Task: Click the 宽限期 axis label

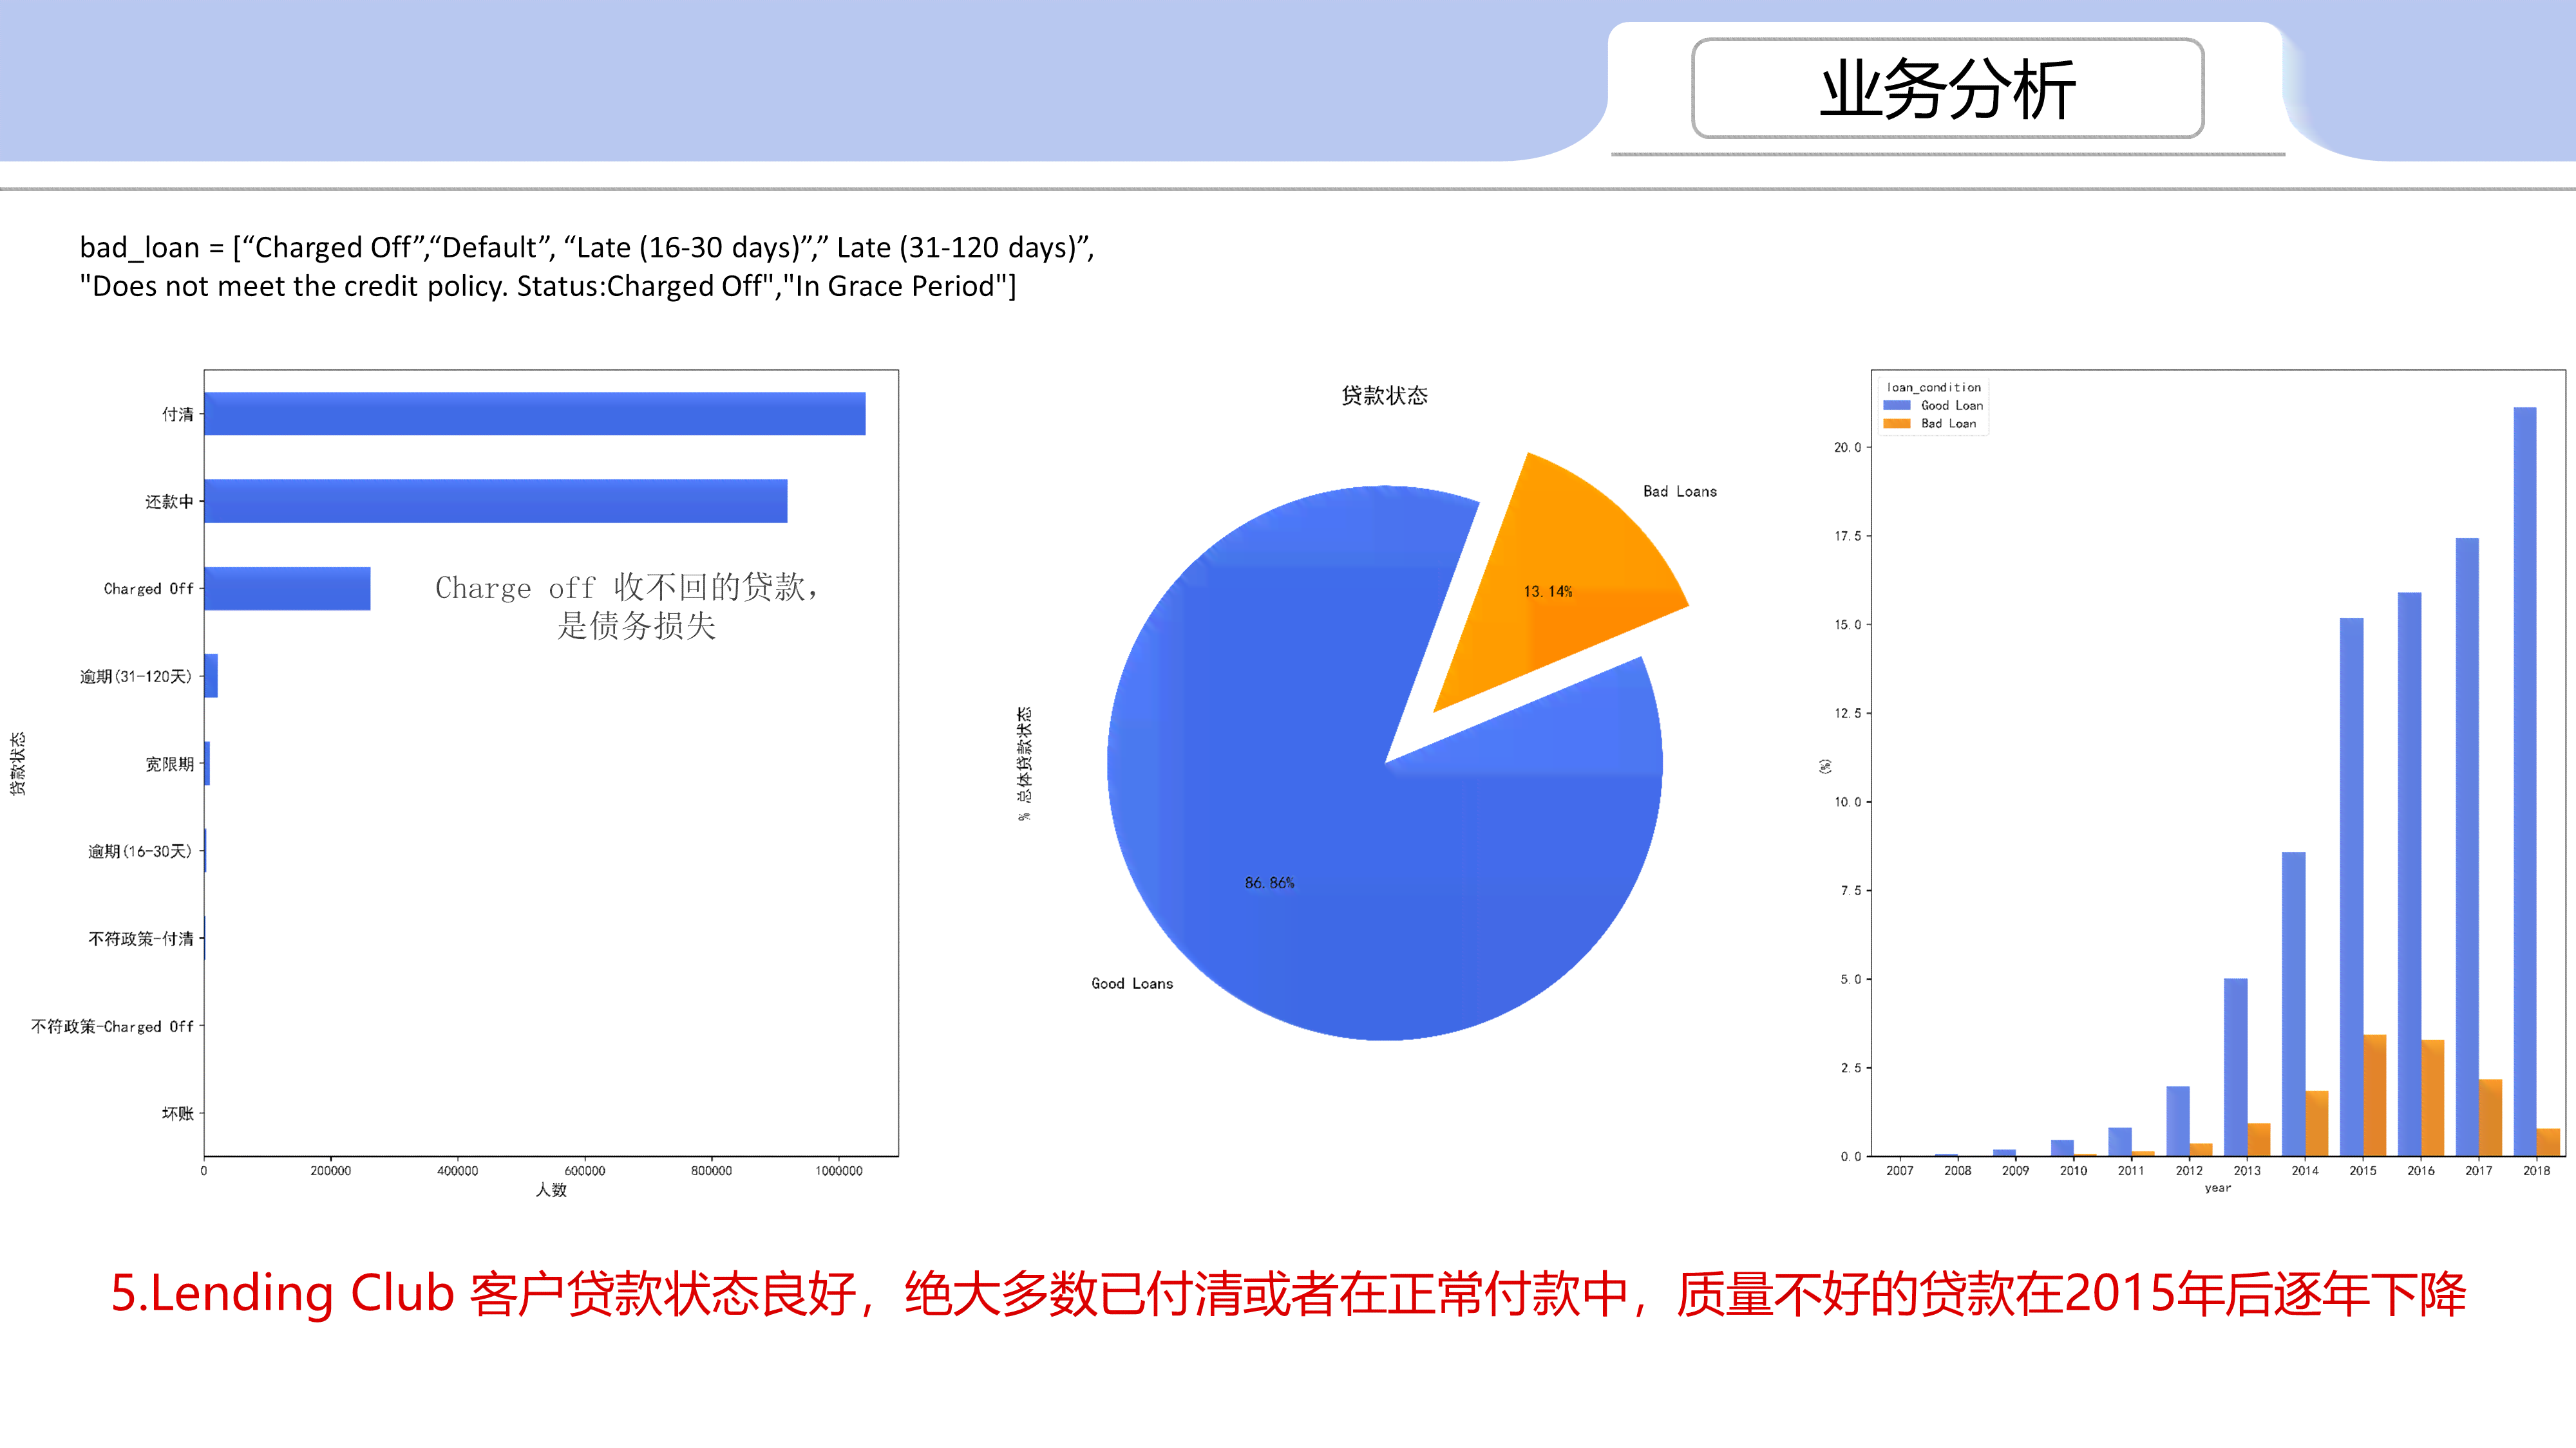Action: 169,763
